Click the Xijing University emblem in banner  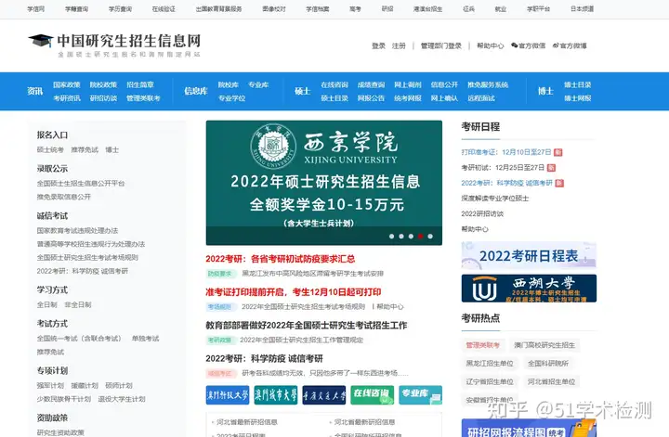(x=273, y=146)
